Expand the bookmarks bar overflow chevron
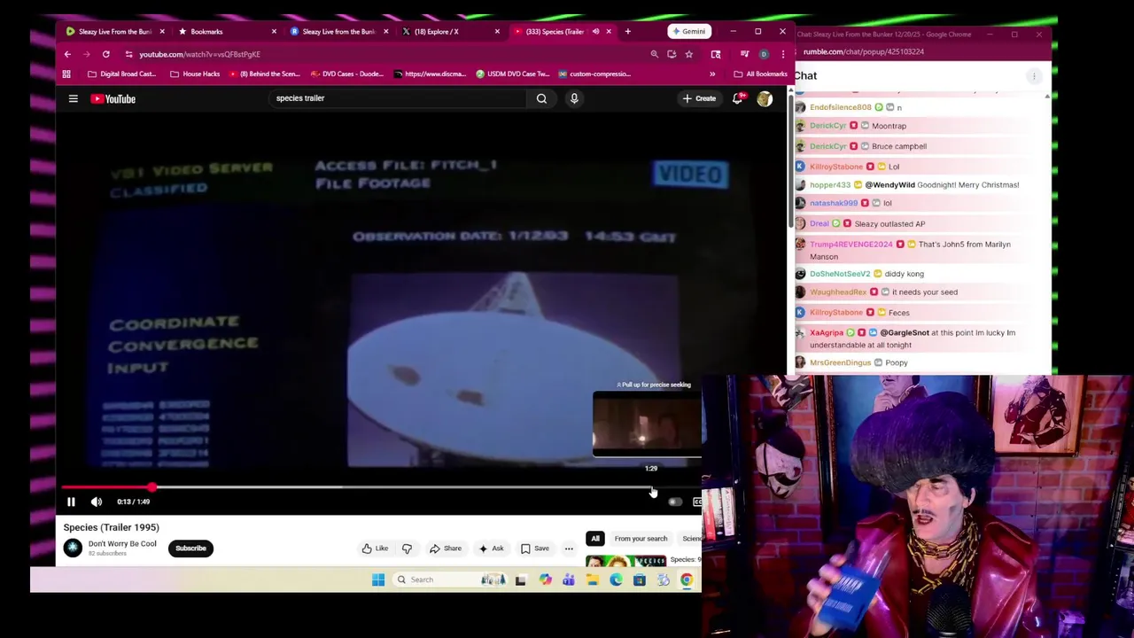Viewport: 1134px width, 638px height. 712,74
